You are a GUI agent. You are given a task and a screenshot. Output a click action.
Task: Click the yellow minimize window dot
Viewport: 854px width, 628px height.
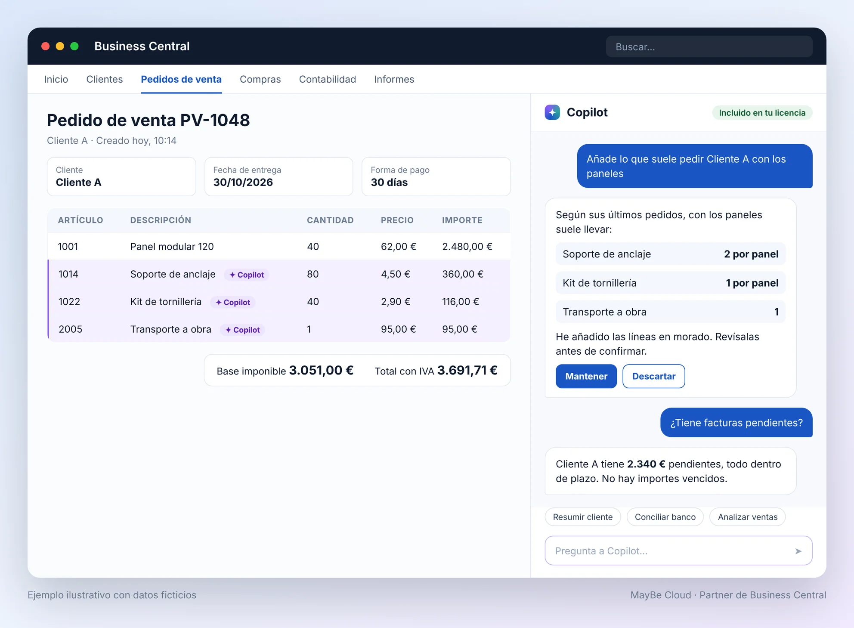pyautogui.click(x=60, y=46)
